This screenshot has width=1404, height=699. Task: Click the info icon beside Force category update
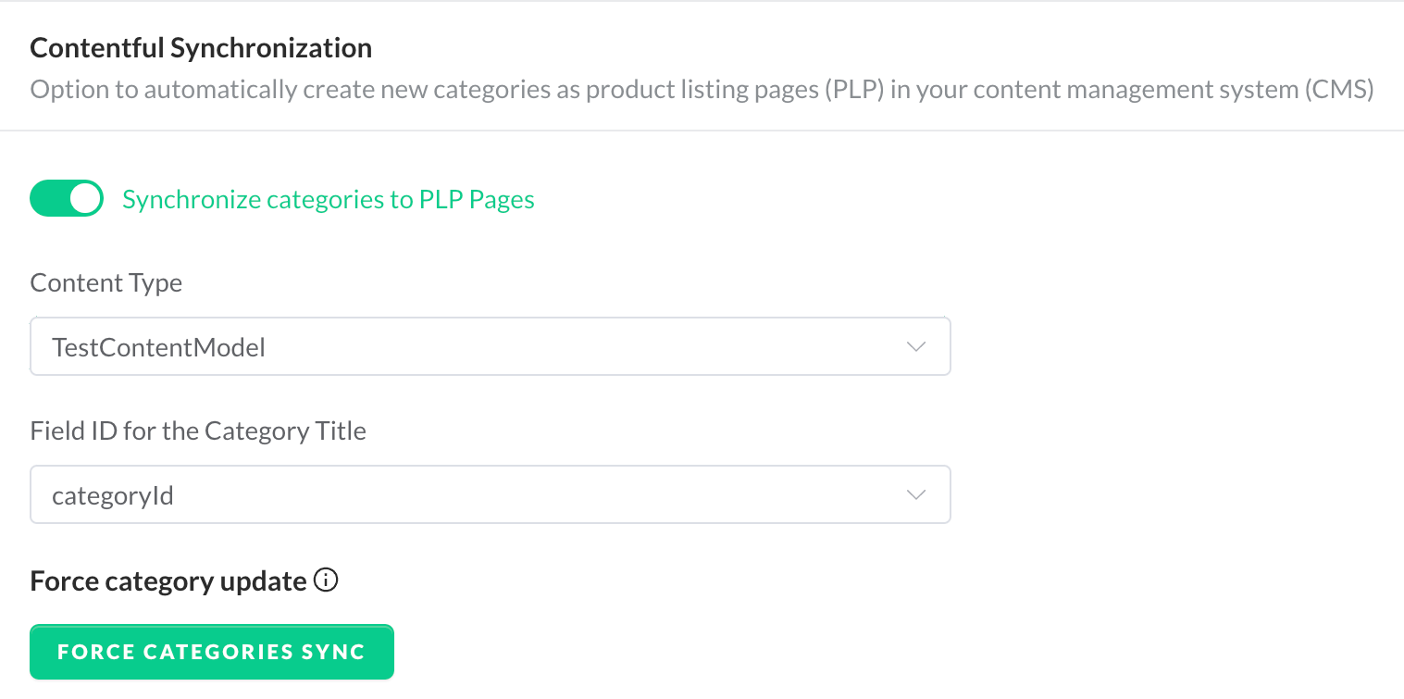pos(326,580)
